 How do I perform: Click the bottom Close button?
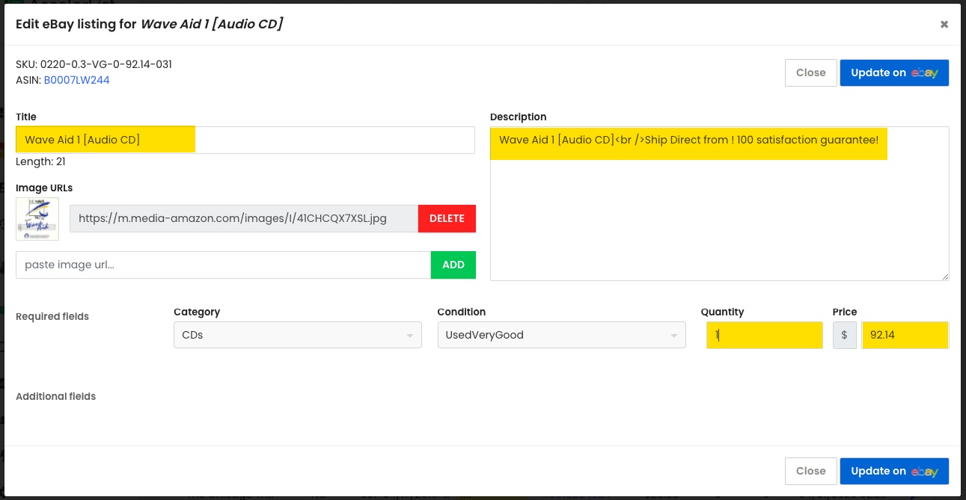(x=810, y=471)
